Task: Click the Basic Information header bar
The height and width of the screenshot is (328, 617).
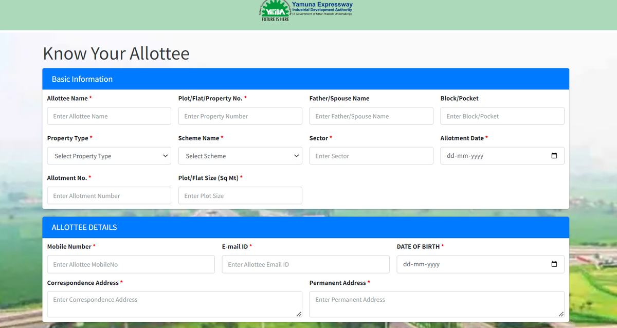Action: pyautogui.click(x=306, y=79)
